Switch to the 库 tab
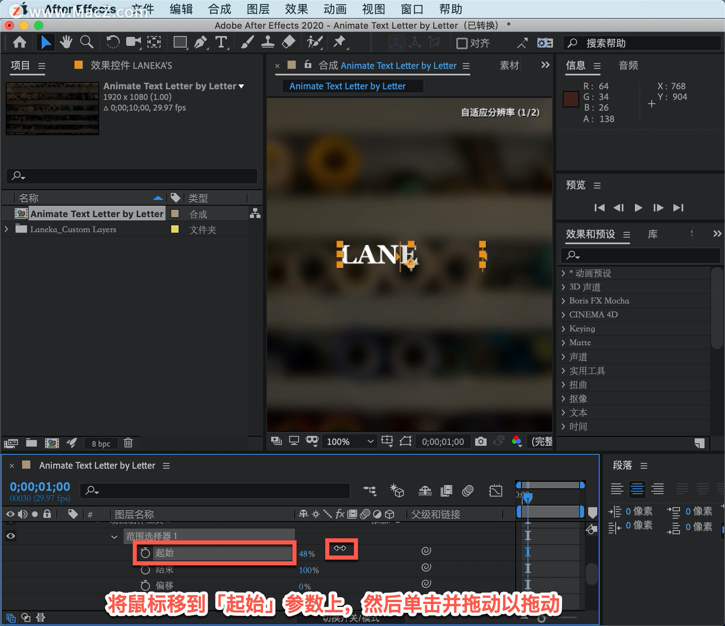 pyautogui.click(x=653, y=234)
